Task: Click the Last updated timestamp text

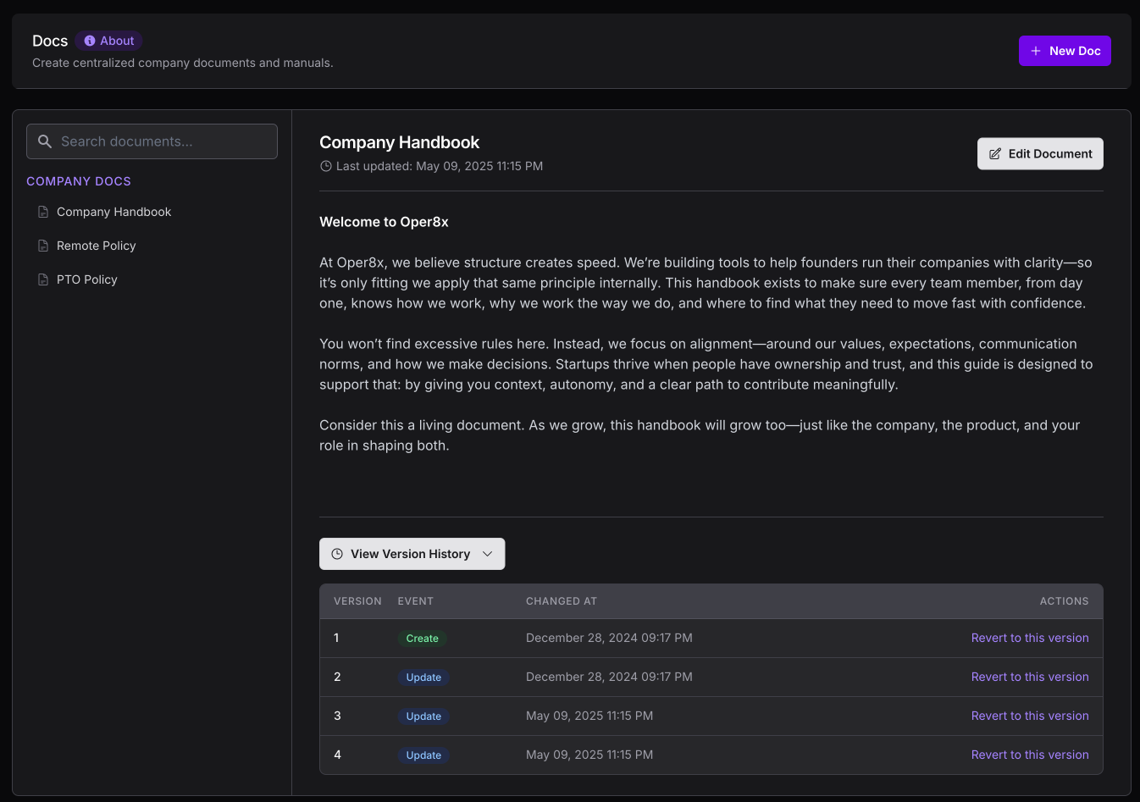Action: click(440, 166)
